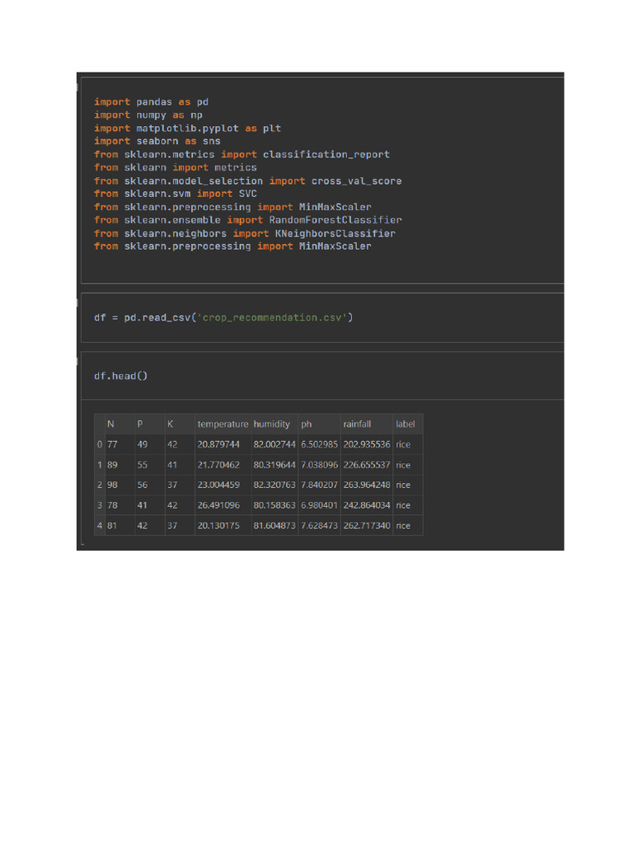The height and width of the screenshot is (844, 633).
Task: Select the df.head() code cell
Action: pos(120,376)
